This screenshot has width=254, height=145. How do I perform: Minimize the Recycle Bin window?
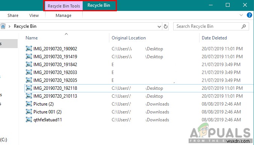point(211,5)
